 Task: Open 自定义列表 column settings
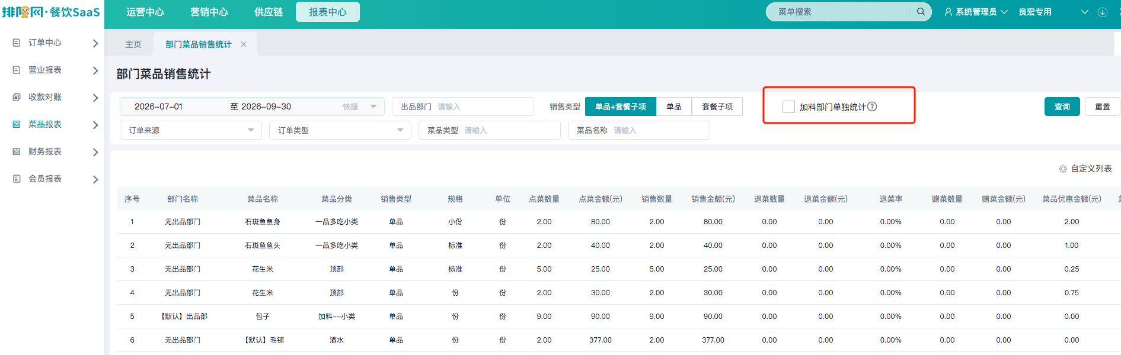(1085, 169)
